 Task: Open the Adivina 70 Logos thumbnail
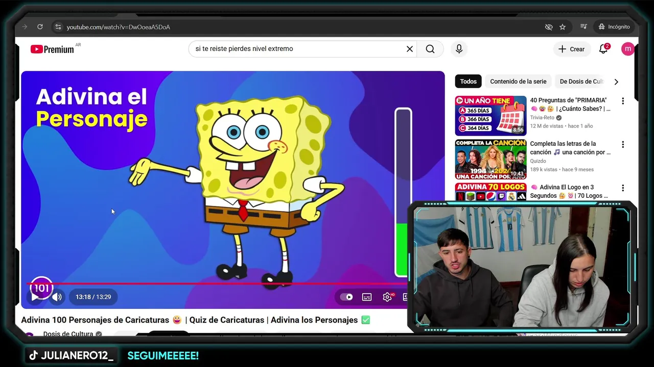pos(491,192)
